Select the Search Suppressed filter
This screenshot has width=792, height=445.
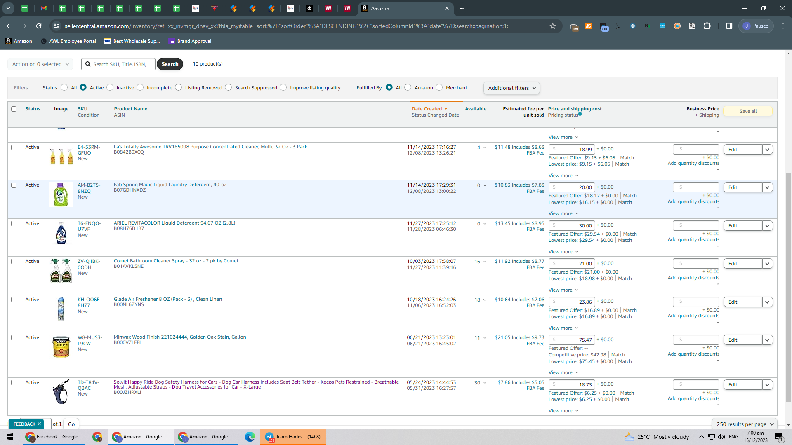coord(229,87)
